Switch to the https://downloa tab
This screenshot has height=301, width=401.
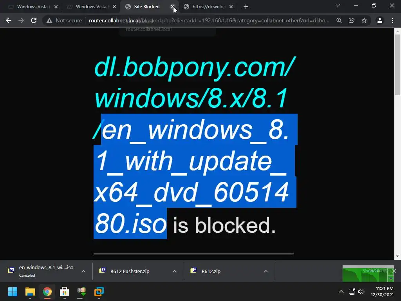click(x=208, y=7)
